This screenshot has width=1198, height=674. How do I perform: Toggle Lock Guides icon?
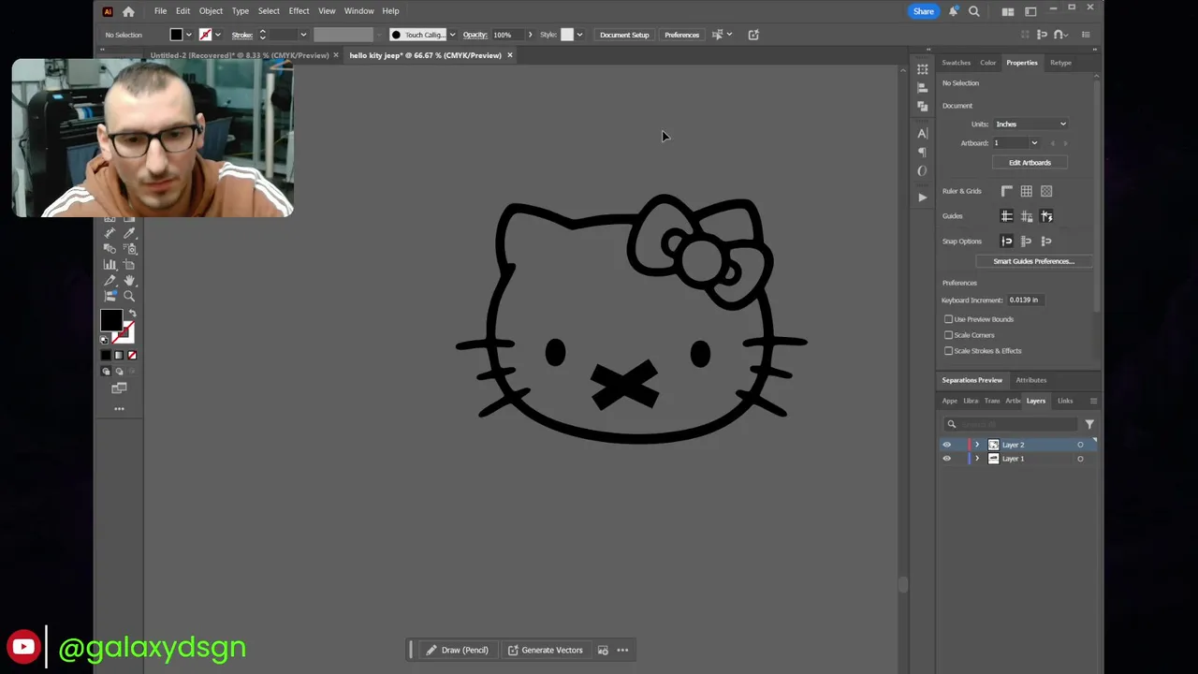click(x=1027, y=216)
